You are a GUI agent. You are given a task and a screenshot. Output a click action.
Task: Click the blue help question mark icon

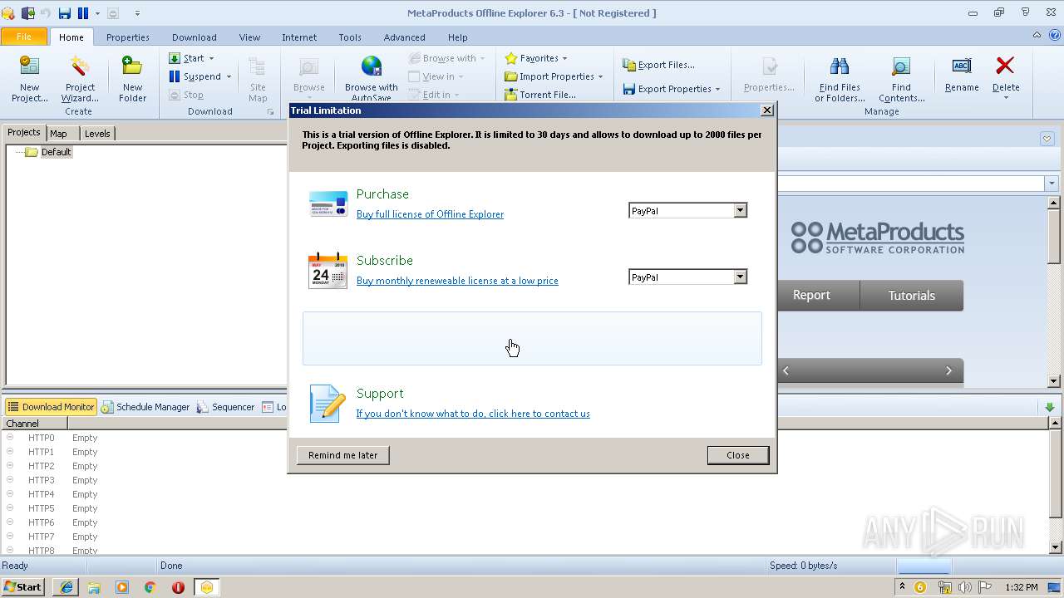pyautogui.click(x=1054, y=36)
